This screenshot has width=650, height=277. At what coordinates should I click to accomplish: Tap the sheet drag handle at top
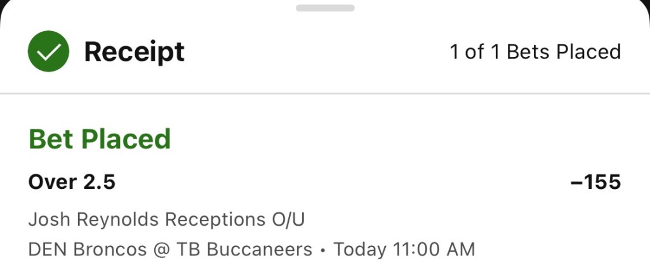[x=324, y=8]
